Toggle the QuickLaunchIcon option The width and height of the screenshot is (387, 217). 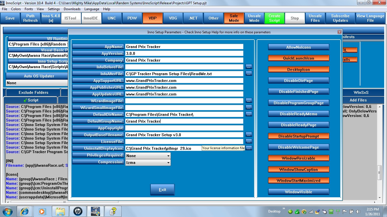point(299,58)
